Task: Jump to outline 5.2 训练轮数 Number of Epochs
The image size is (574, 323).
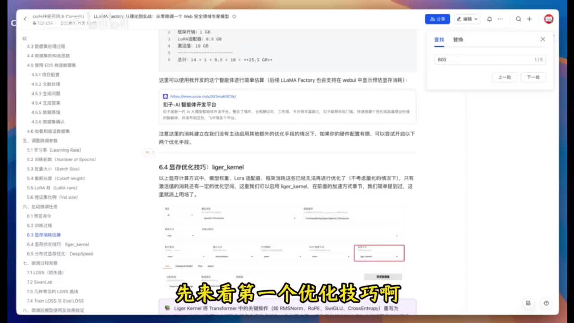Action: 61,159
